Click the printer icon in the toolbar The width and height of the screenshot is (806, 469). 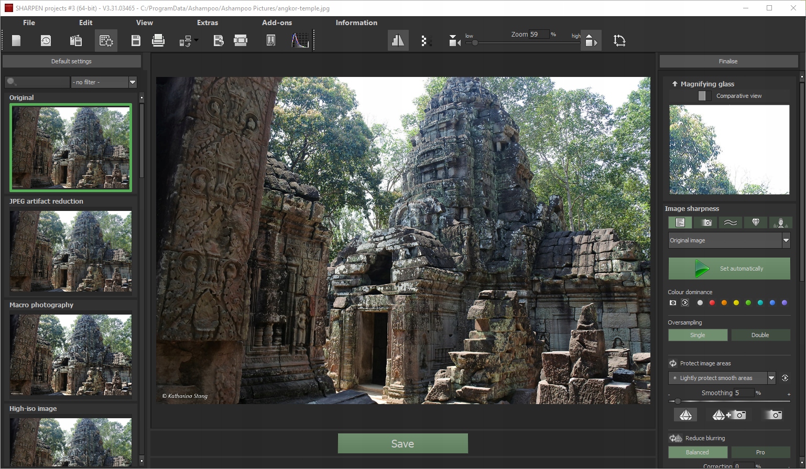click(x=158, y=41)
